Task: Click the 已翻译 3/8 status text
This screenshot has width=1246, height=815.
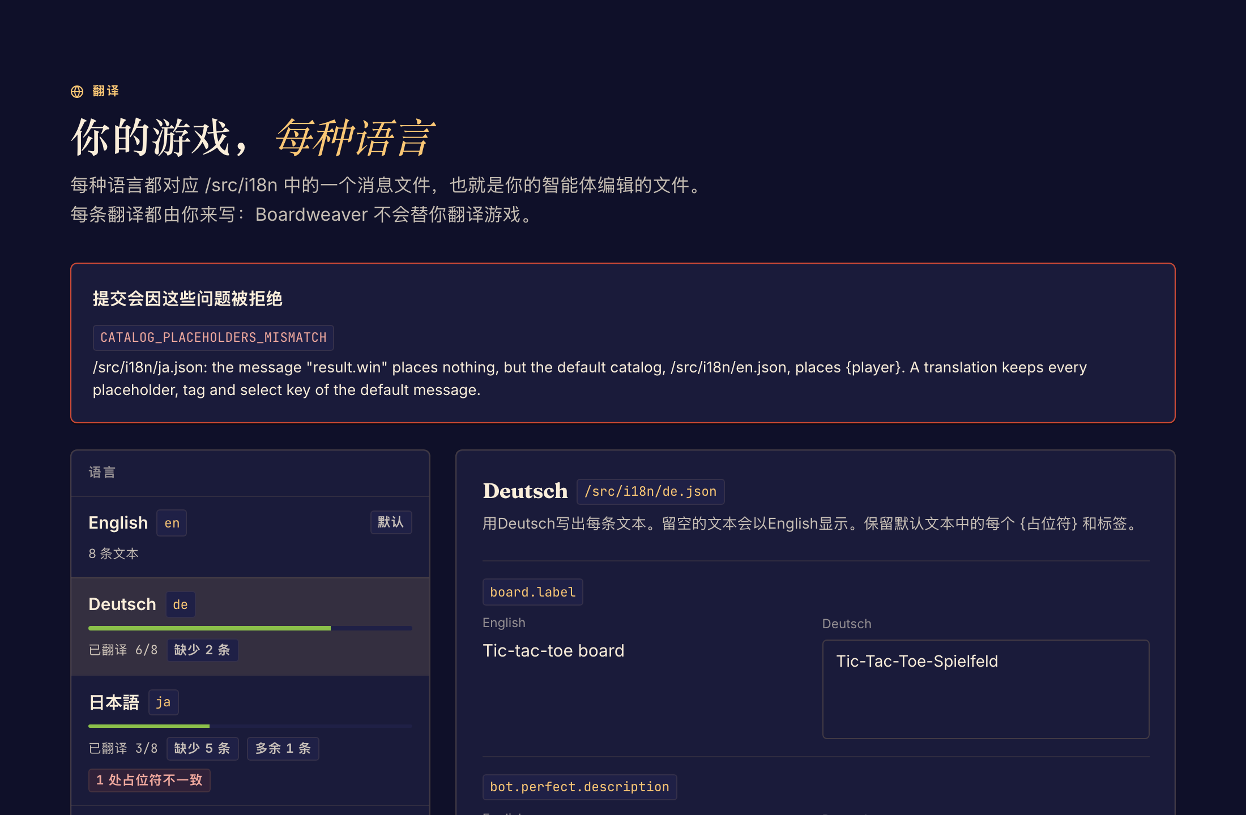Action: (123, 748)
